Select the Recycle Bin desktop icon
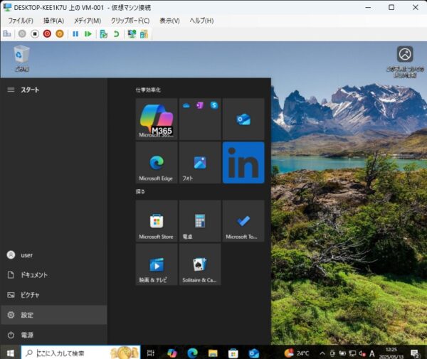This screenshot has width=427, height=359. click(21, 58)
